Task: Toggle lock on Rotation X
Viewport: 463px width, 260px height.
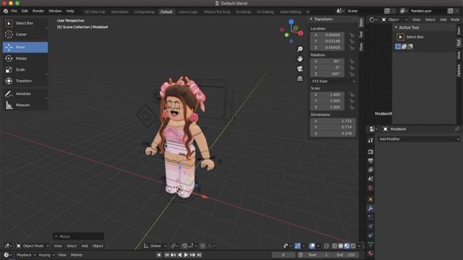Action: [x=352, y=61]
